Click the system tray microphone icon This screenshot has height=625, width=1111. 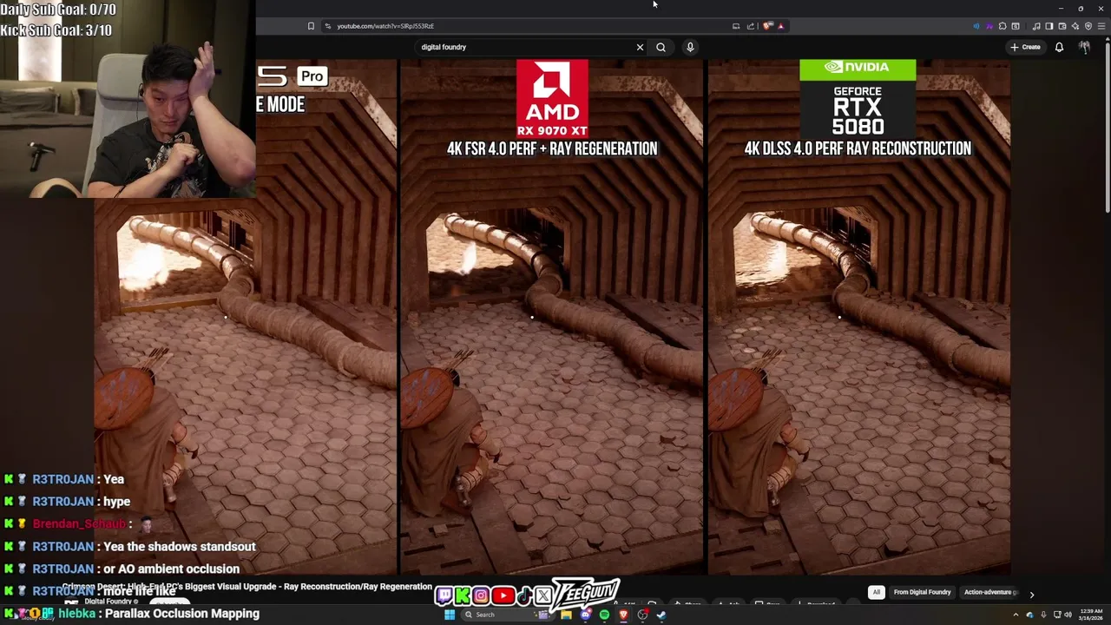pos(1042,615)
